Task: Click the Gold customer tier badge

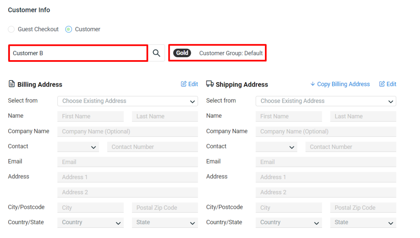Action: click(x=182, y=53)
